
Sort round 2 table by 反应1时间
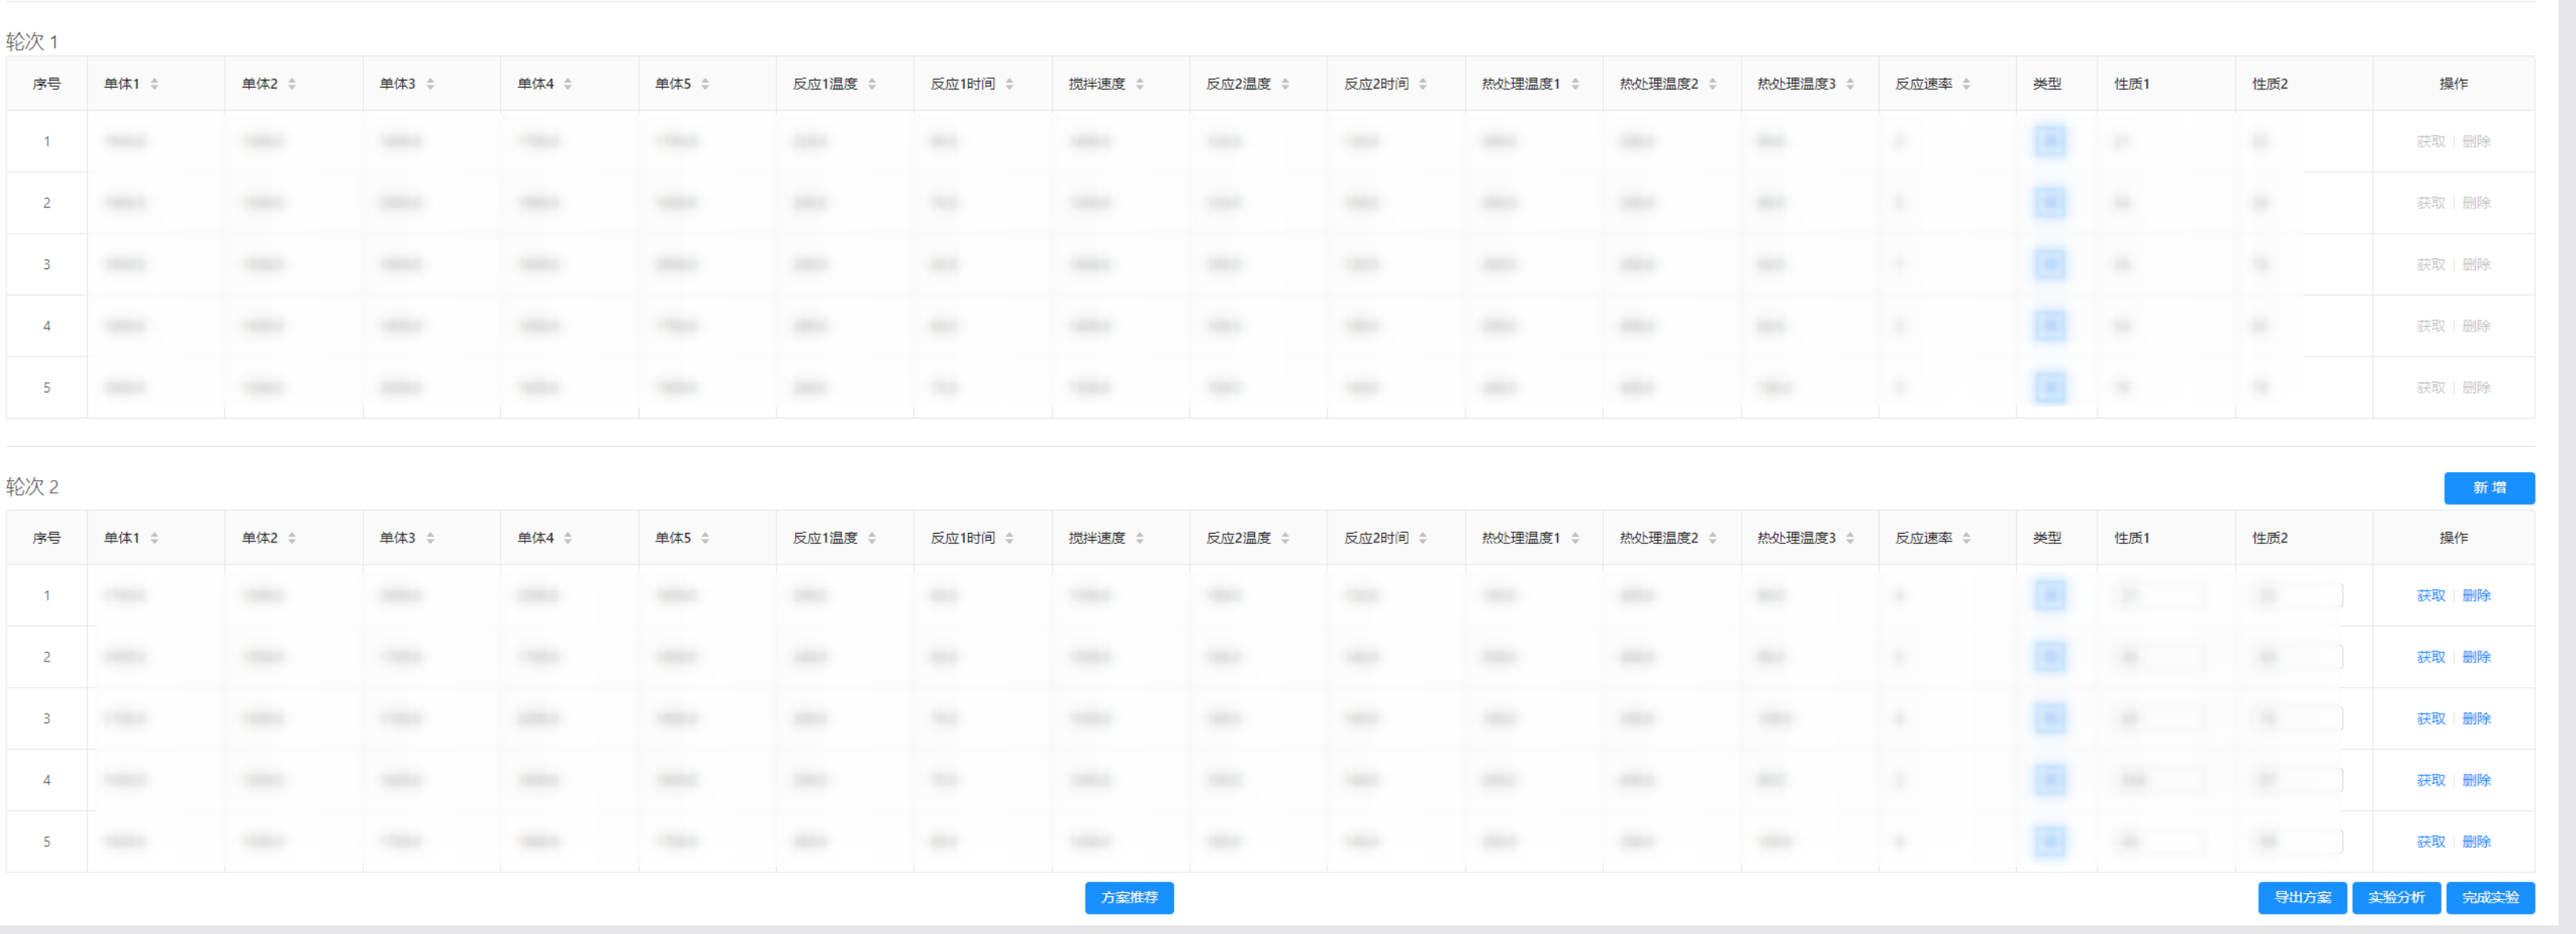[x=1009, y=538]
